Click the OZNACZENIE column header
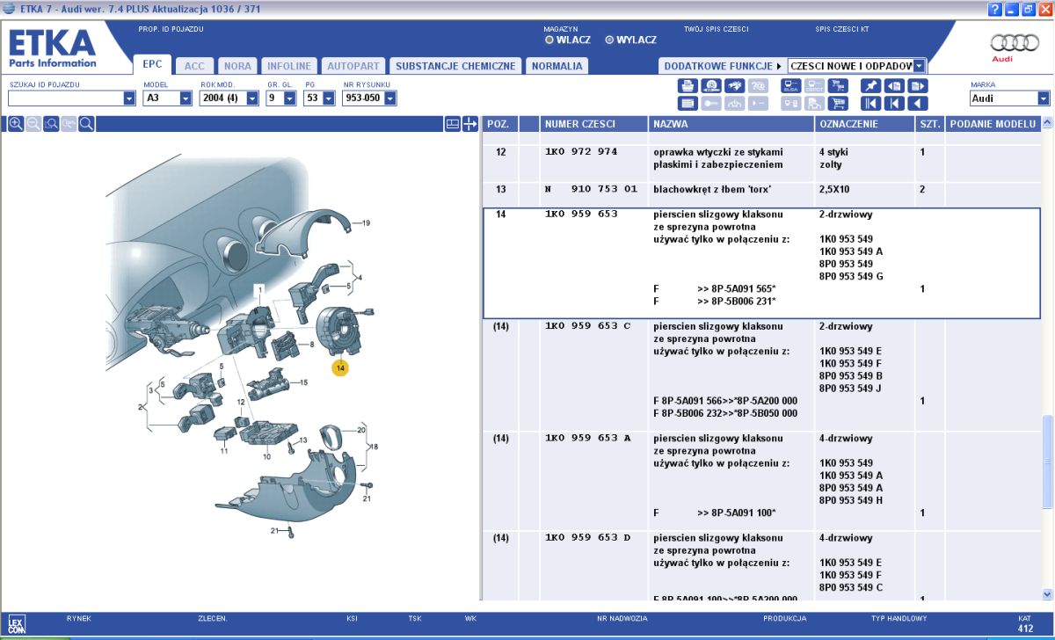 [865, 124]
